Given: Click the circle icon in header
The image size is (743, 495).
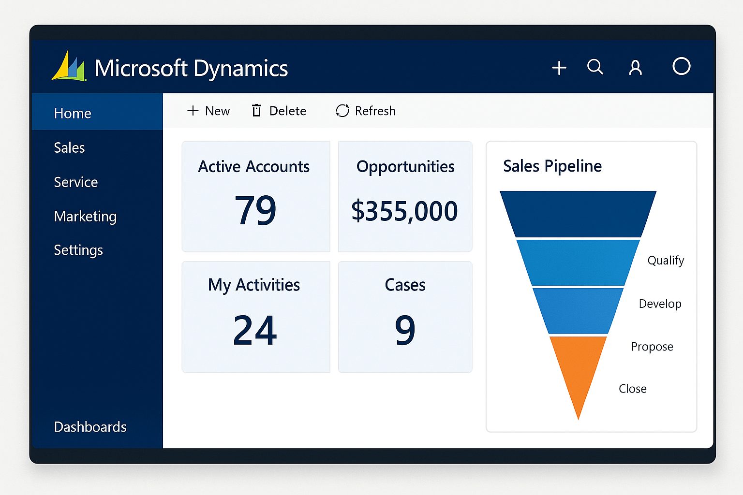Looking at the screenshot, I should coord(681,66).
